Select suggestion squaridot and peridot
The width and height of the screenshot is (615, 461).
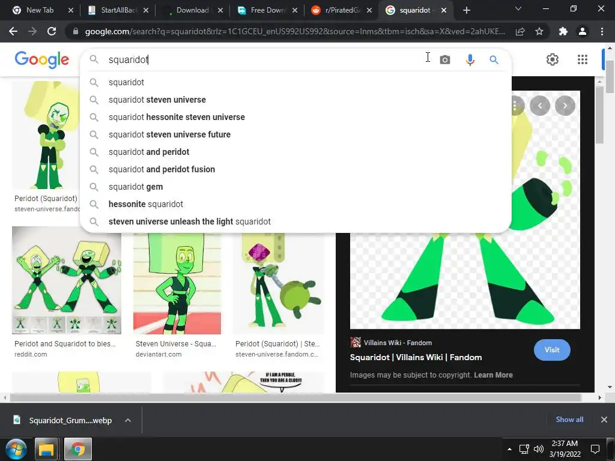pos(295,152)
